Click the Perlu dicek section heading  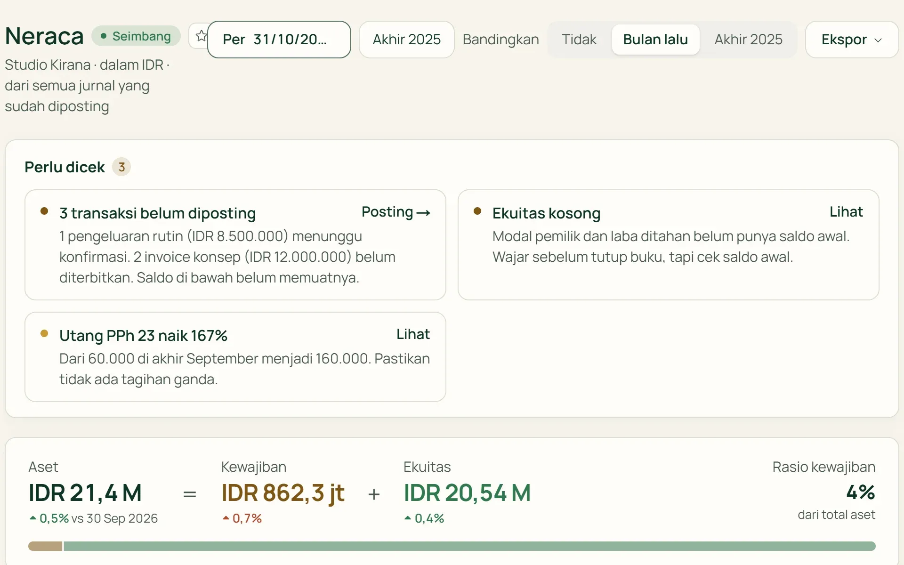tap(65, 167)
